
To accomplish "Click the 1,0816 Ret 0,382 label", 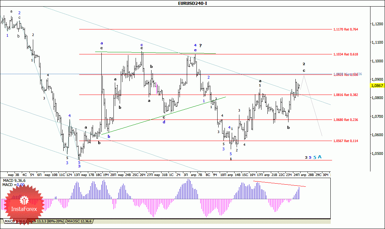I will click(346, 95).
